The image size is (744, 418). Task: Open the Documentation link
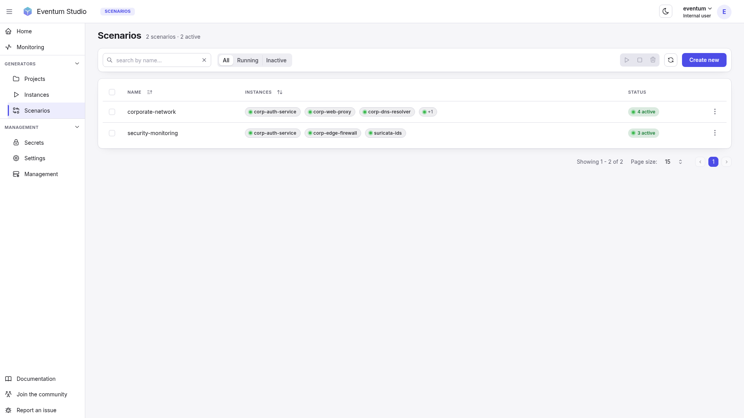click(x=42, y=379)
